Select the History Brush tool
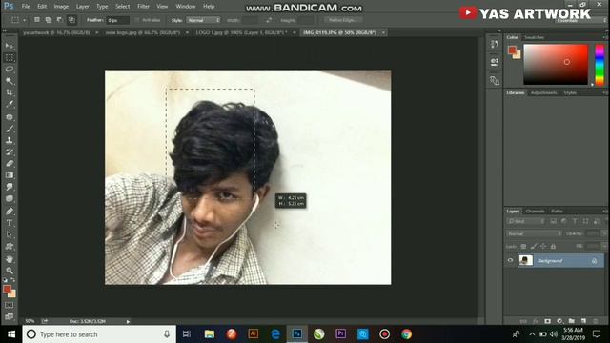Screen dimensions: 610x343 (x=10, y=151)
